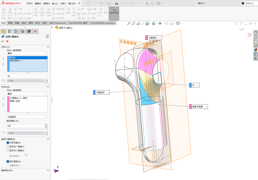Screen dimensions: 258x180
Task: Open view settings monitor icon
Action: pyautogui.click(x=178, y=23)
